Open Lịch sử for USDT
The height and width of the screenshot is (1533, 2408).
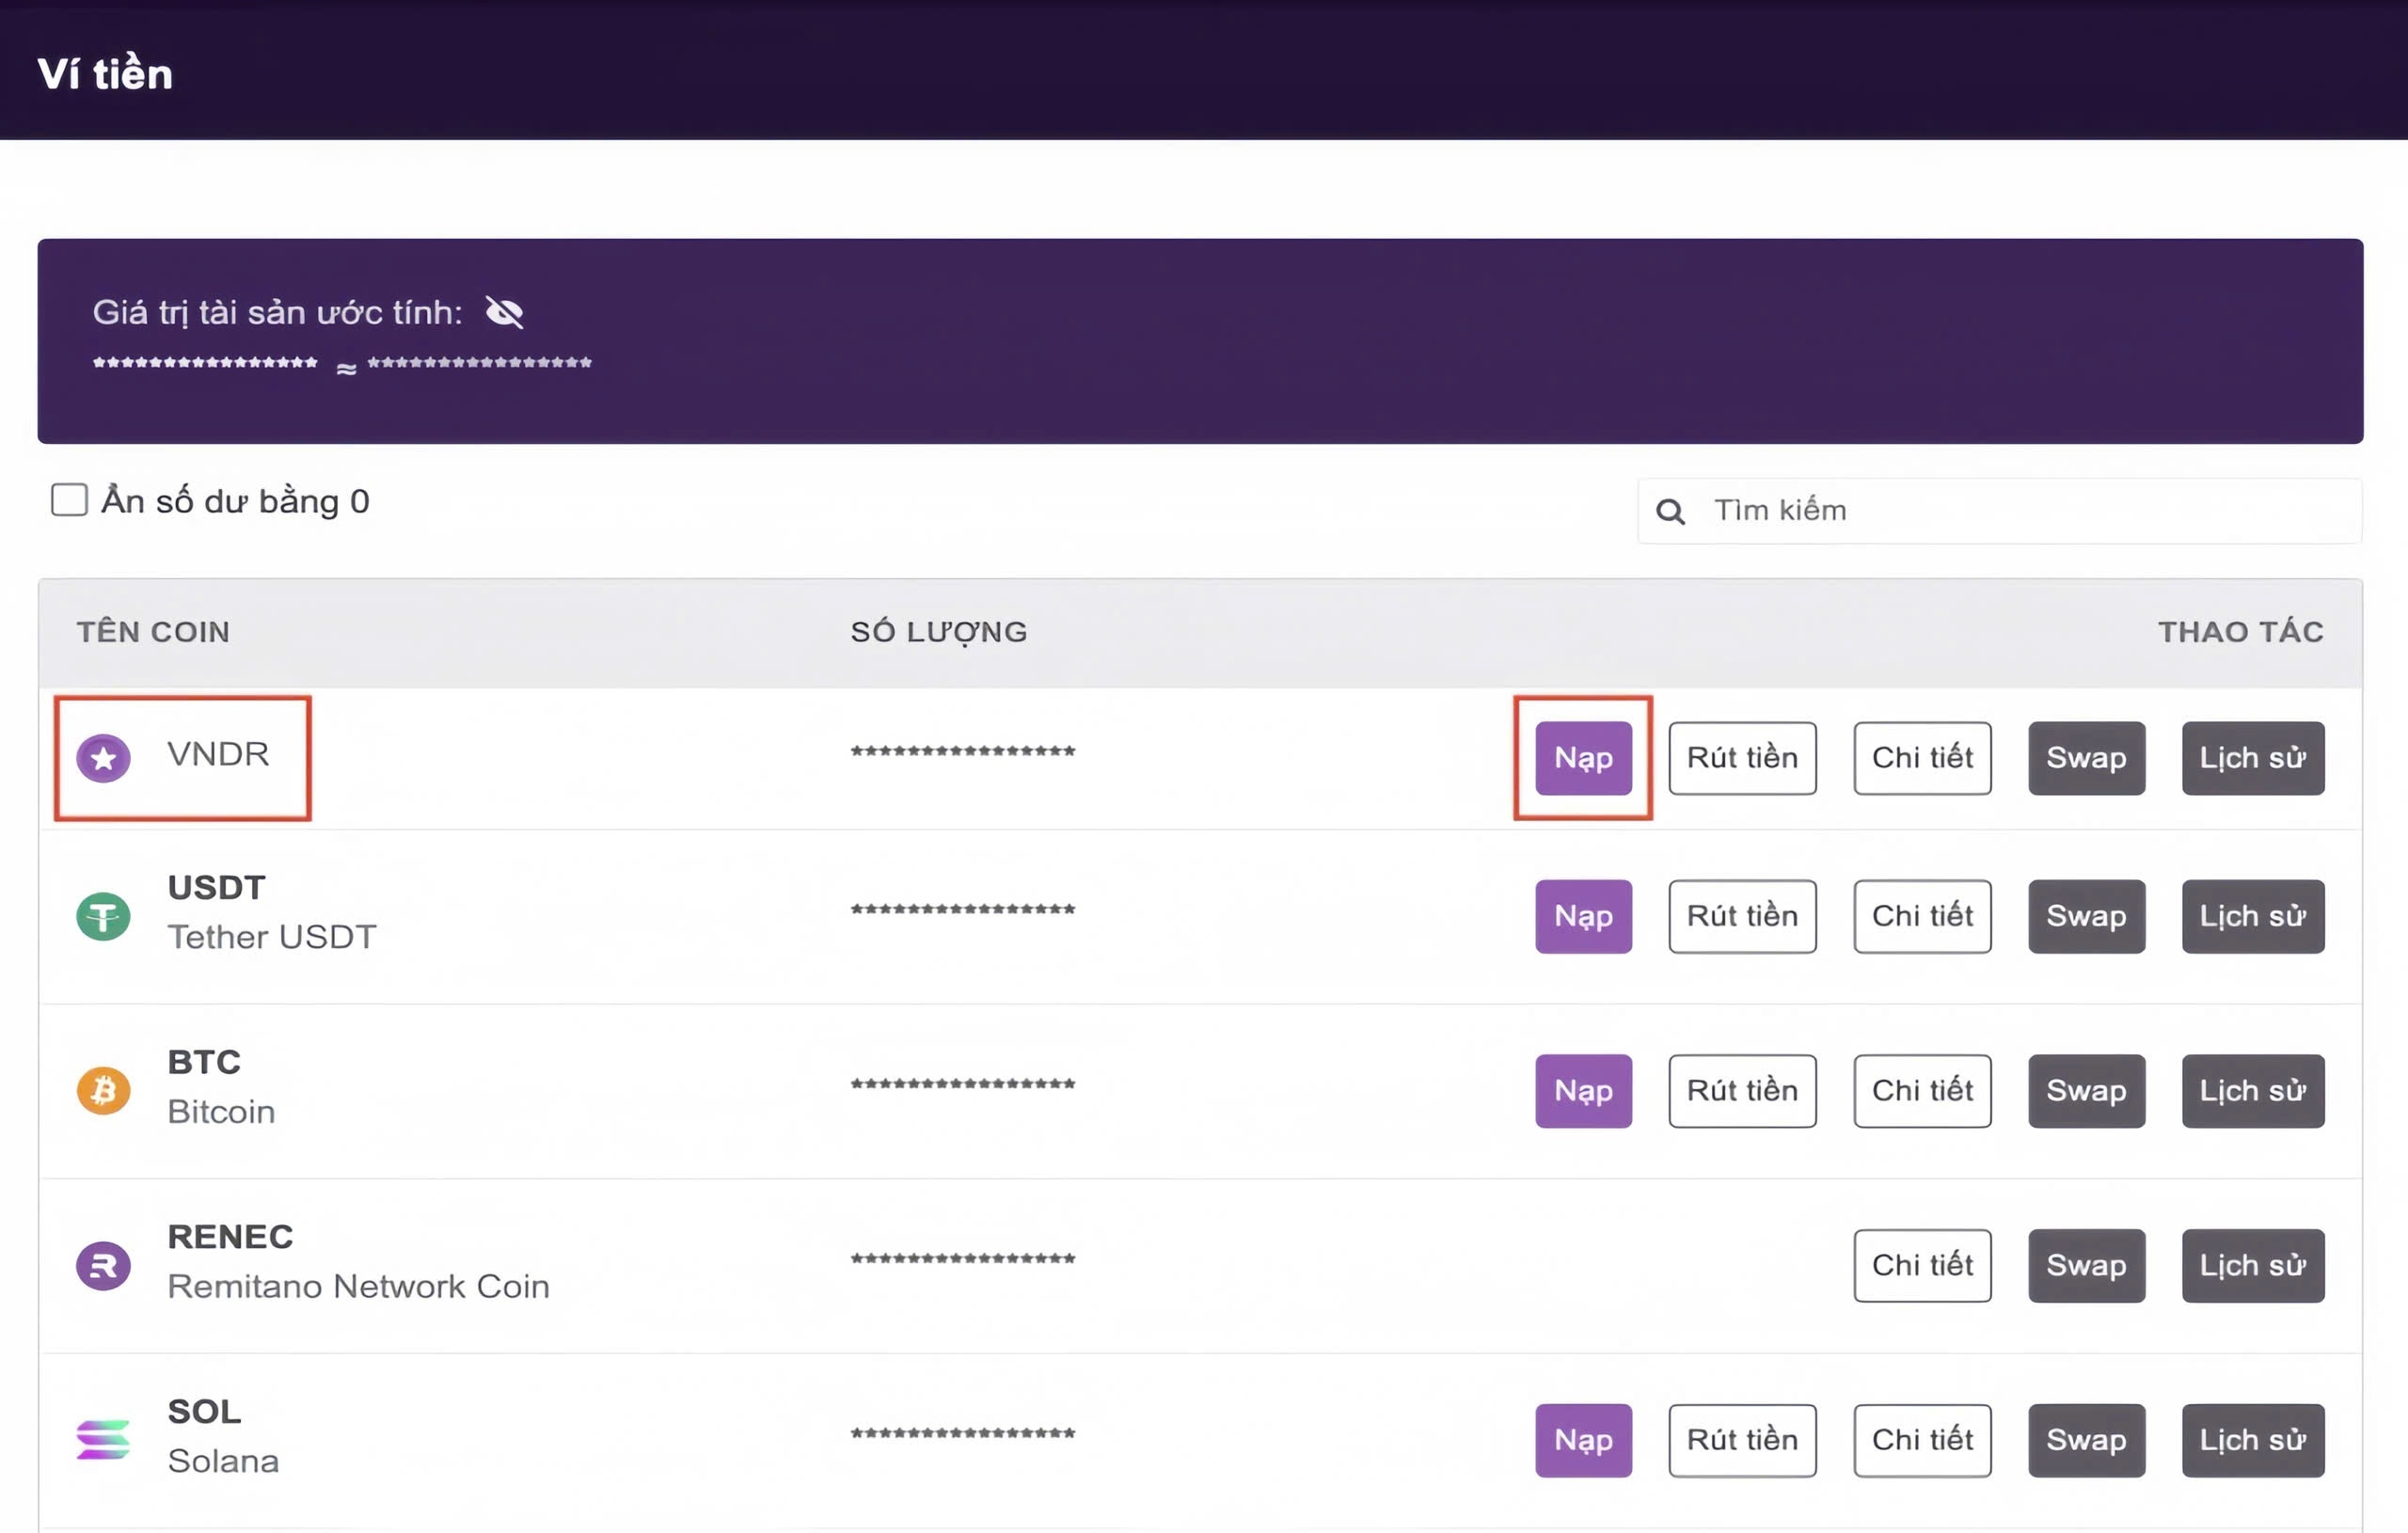2253,916
